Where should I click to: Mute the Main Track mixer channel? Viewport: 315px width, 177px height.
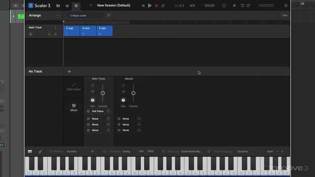(93, 92)
